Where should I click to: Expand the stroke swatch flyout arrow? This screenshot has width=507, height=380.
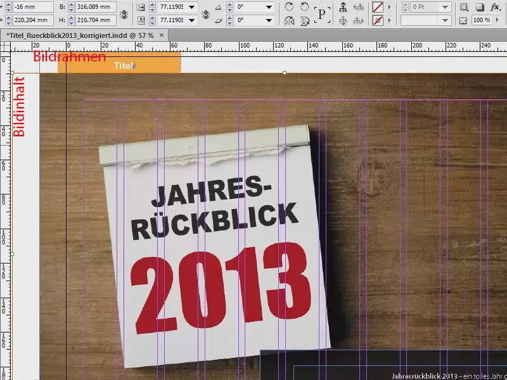[389, 20]
